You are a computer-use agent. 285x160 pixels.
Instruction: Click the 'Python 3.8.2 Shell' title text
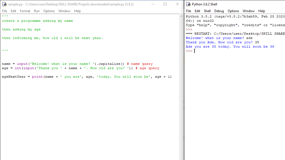tap(204, 4)
